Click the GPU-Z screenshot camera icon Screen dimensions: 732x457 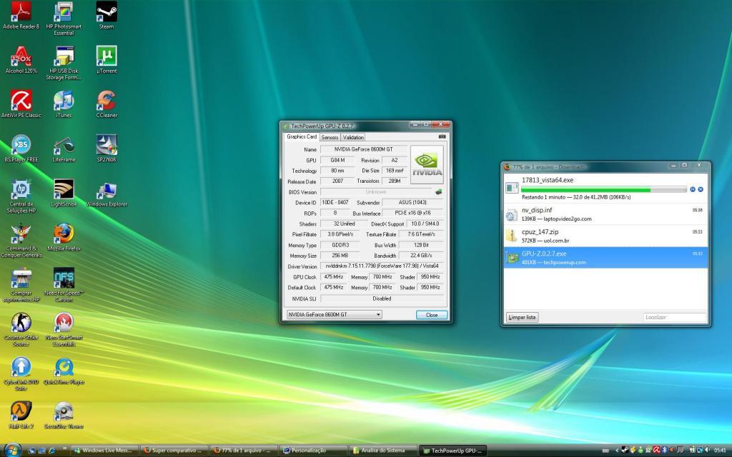pyautogui.click(x=442, y=136)
